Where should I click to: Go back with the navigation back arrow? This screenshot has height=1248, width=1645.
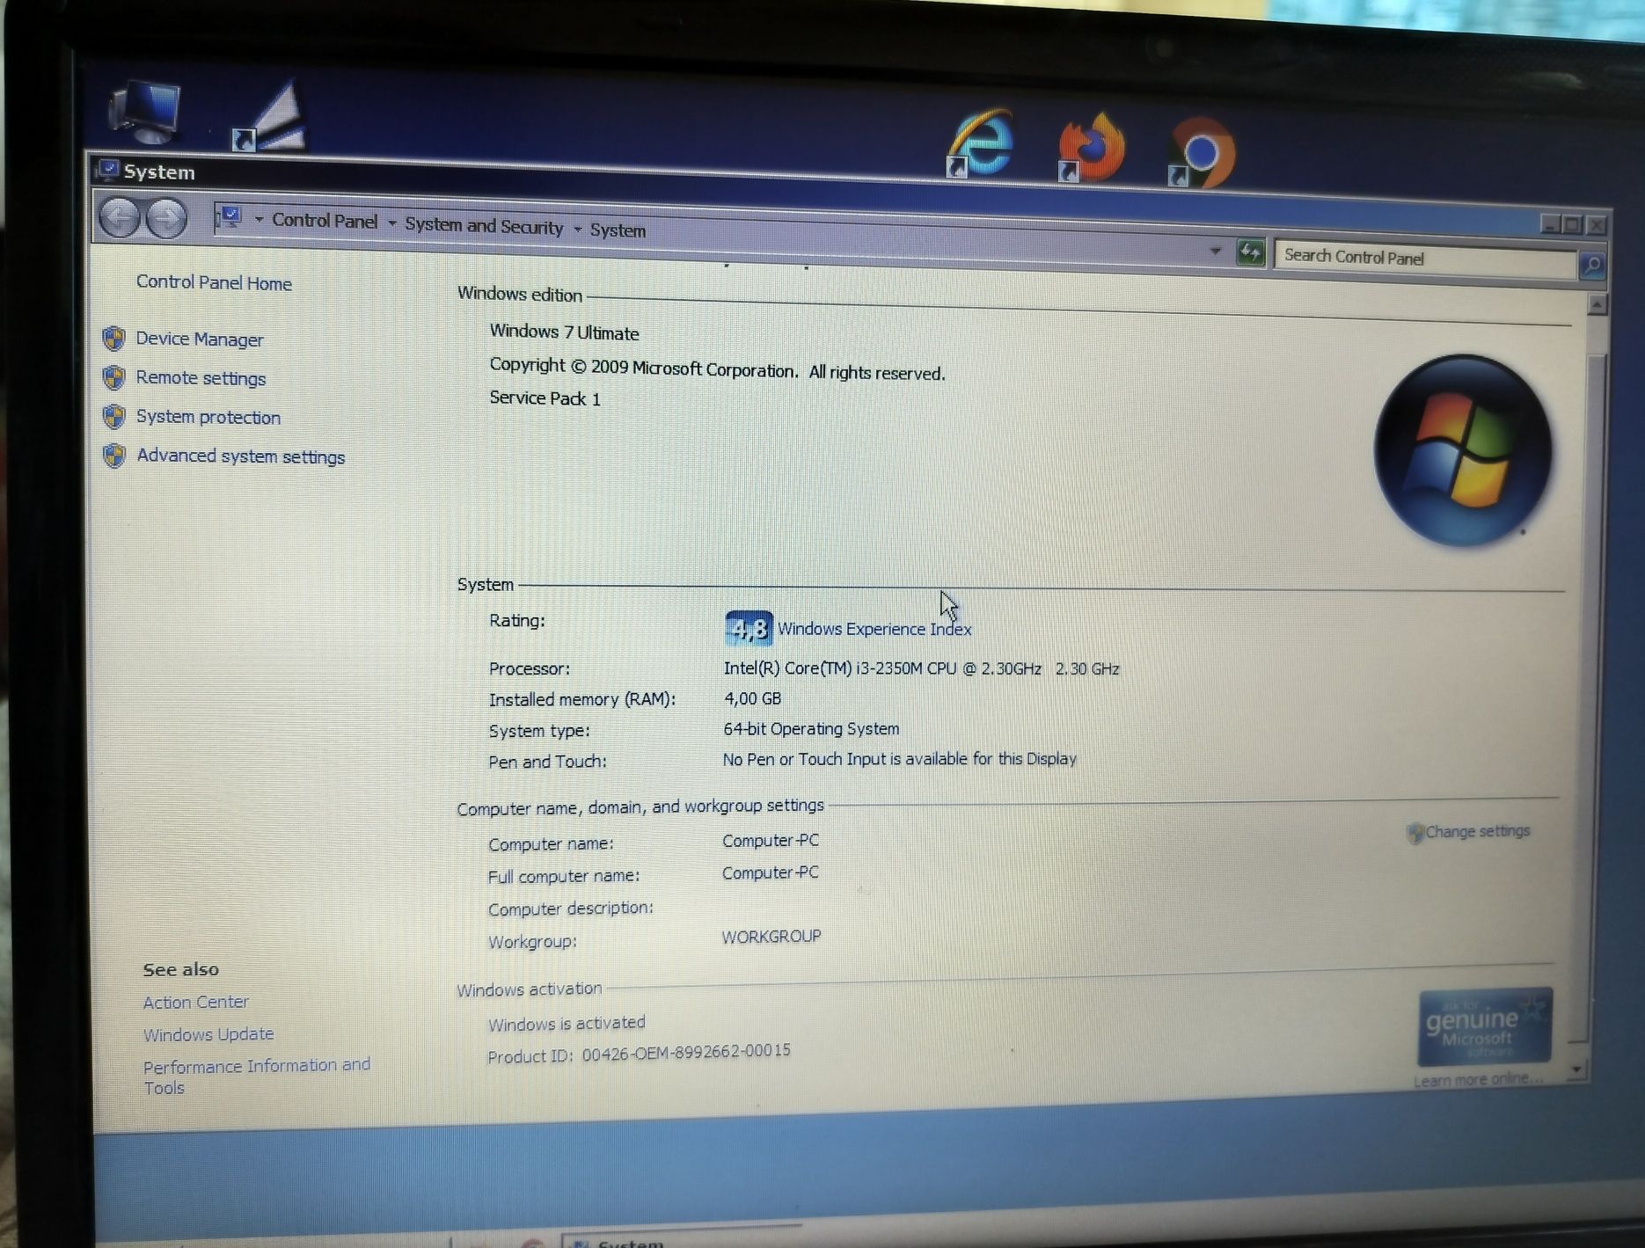[x=119, y=217]
